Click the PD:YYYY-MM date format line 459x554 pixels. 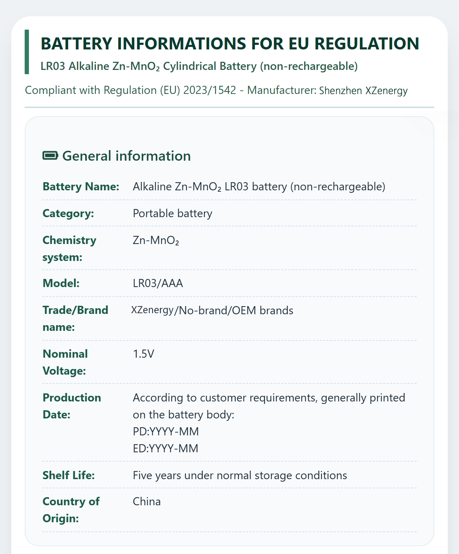[x=166, y=431]
